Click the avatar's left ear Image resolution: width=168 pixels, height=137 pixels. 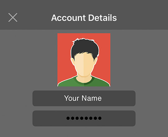point(72,61)
